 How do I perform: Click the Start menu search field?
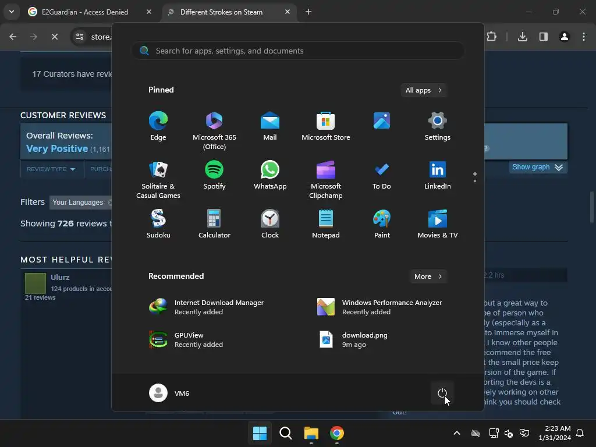pyautogui.click(x=298, y=51)
